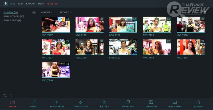The height and width of the screenshot is (110, 213).
Task: Click the REGISTER link
Action: click(x=52, y=4)
